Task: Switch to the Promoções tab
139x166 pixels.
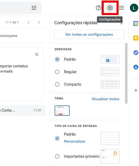Action: click(x=9, y=36)
